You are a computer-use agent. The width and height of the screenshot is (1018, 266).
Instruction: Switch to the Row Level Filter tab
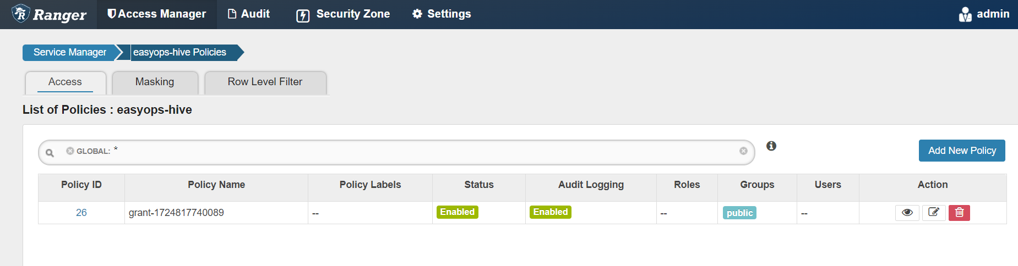(265, 82)
